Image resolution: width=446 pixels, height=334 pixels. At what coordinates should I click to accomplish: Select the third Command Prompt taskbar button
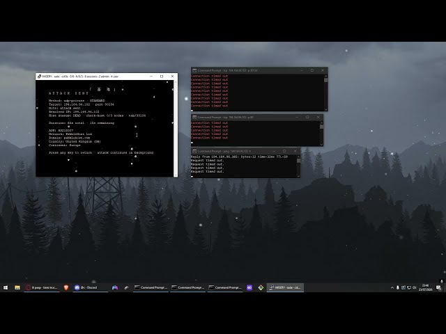click(x=225, y=287)
